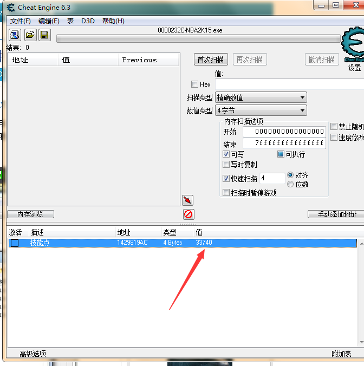Click the 结束 stop address field
This screenshot has width=364, height=366.
coord(284,143)
